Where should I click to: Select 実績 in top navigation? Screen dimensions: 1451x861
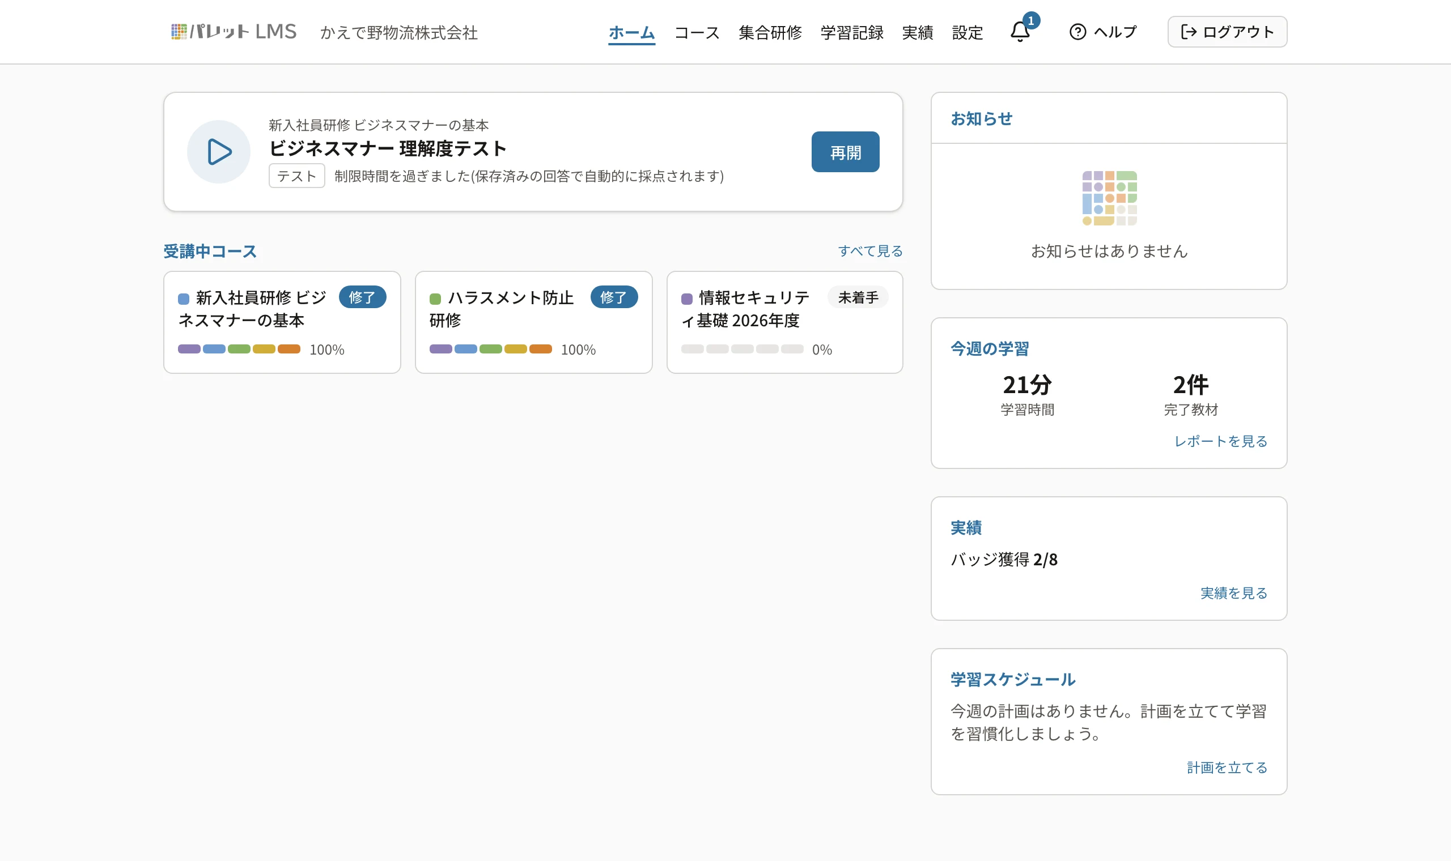(x=917, y=32)
